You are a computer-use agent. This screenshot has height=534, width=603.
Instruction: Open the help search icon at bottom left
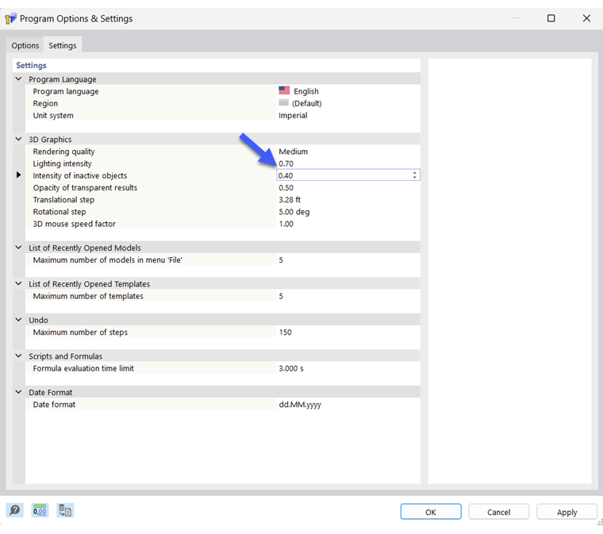point(14,510)
